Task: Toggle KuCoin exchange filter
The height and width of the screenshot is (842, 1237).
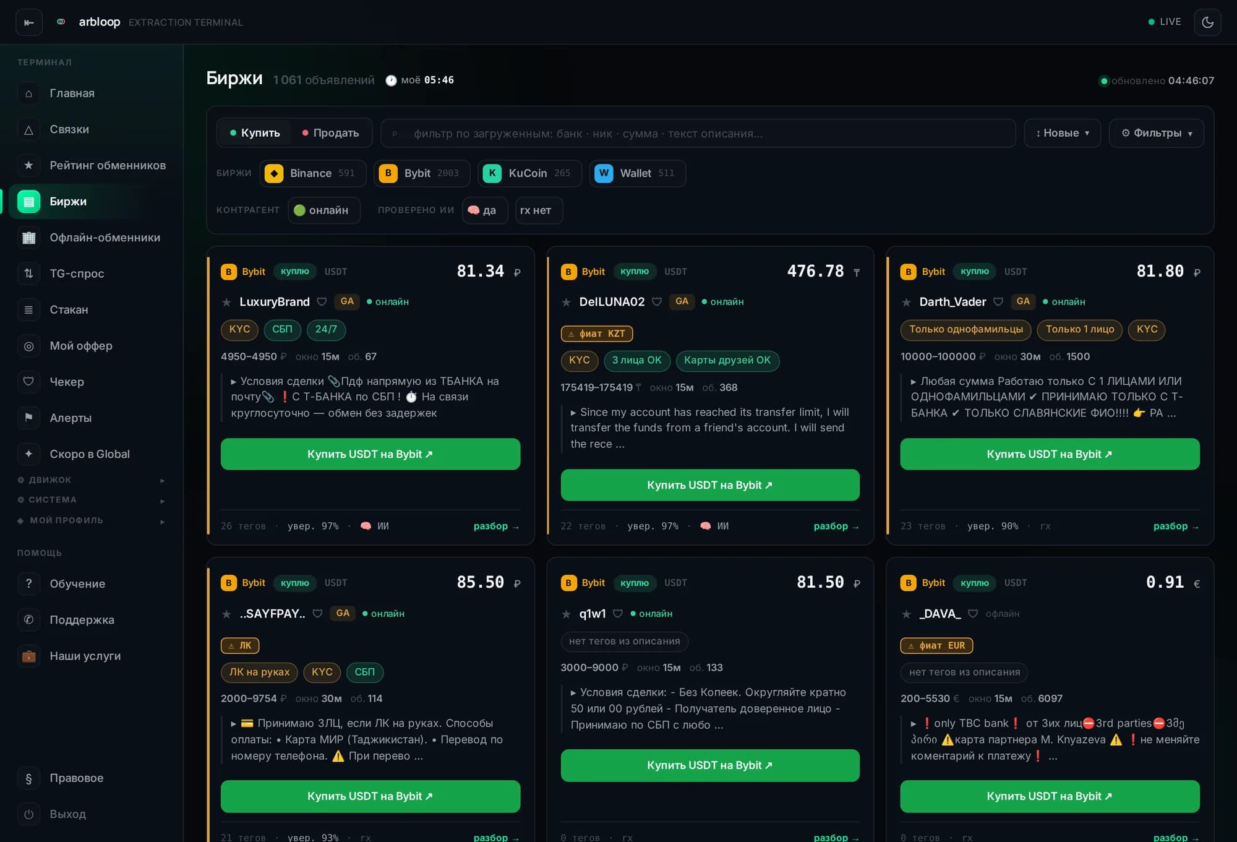Action: click(x=529, y=173)
